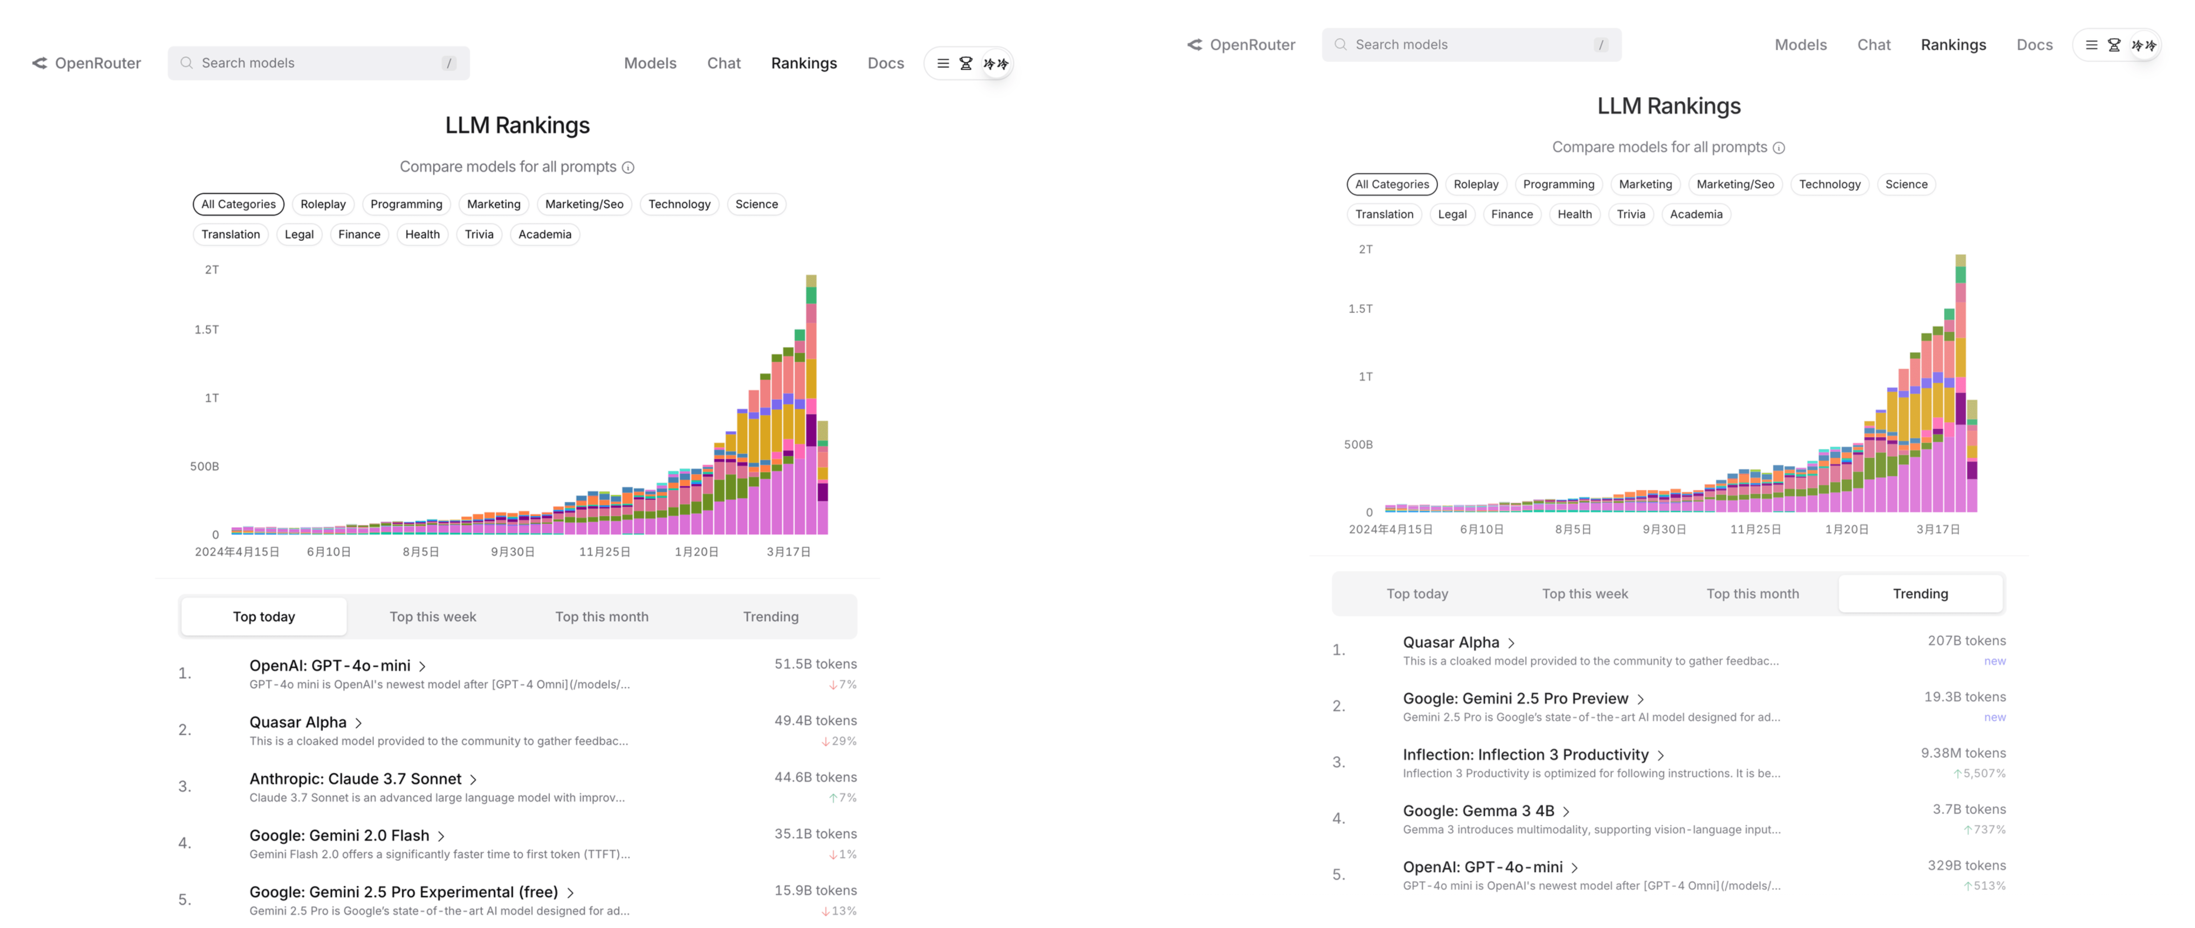Viewport: 2195px width, 928px height.
Task: Click '5,507%' change value on right page
Action: coord(1979,774)
